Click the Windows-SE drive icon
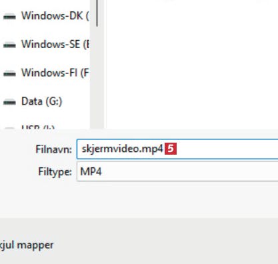 coord(9,45)
